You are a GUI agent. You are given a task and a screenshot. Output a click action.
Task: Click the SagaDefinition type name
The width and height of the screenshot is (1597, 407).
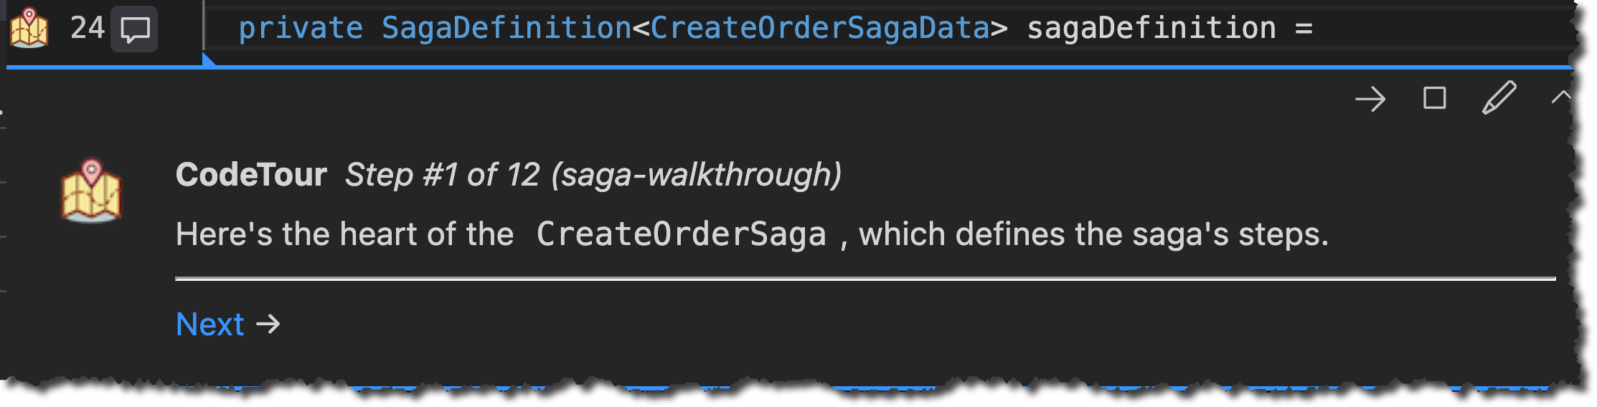506,29
